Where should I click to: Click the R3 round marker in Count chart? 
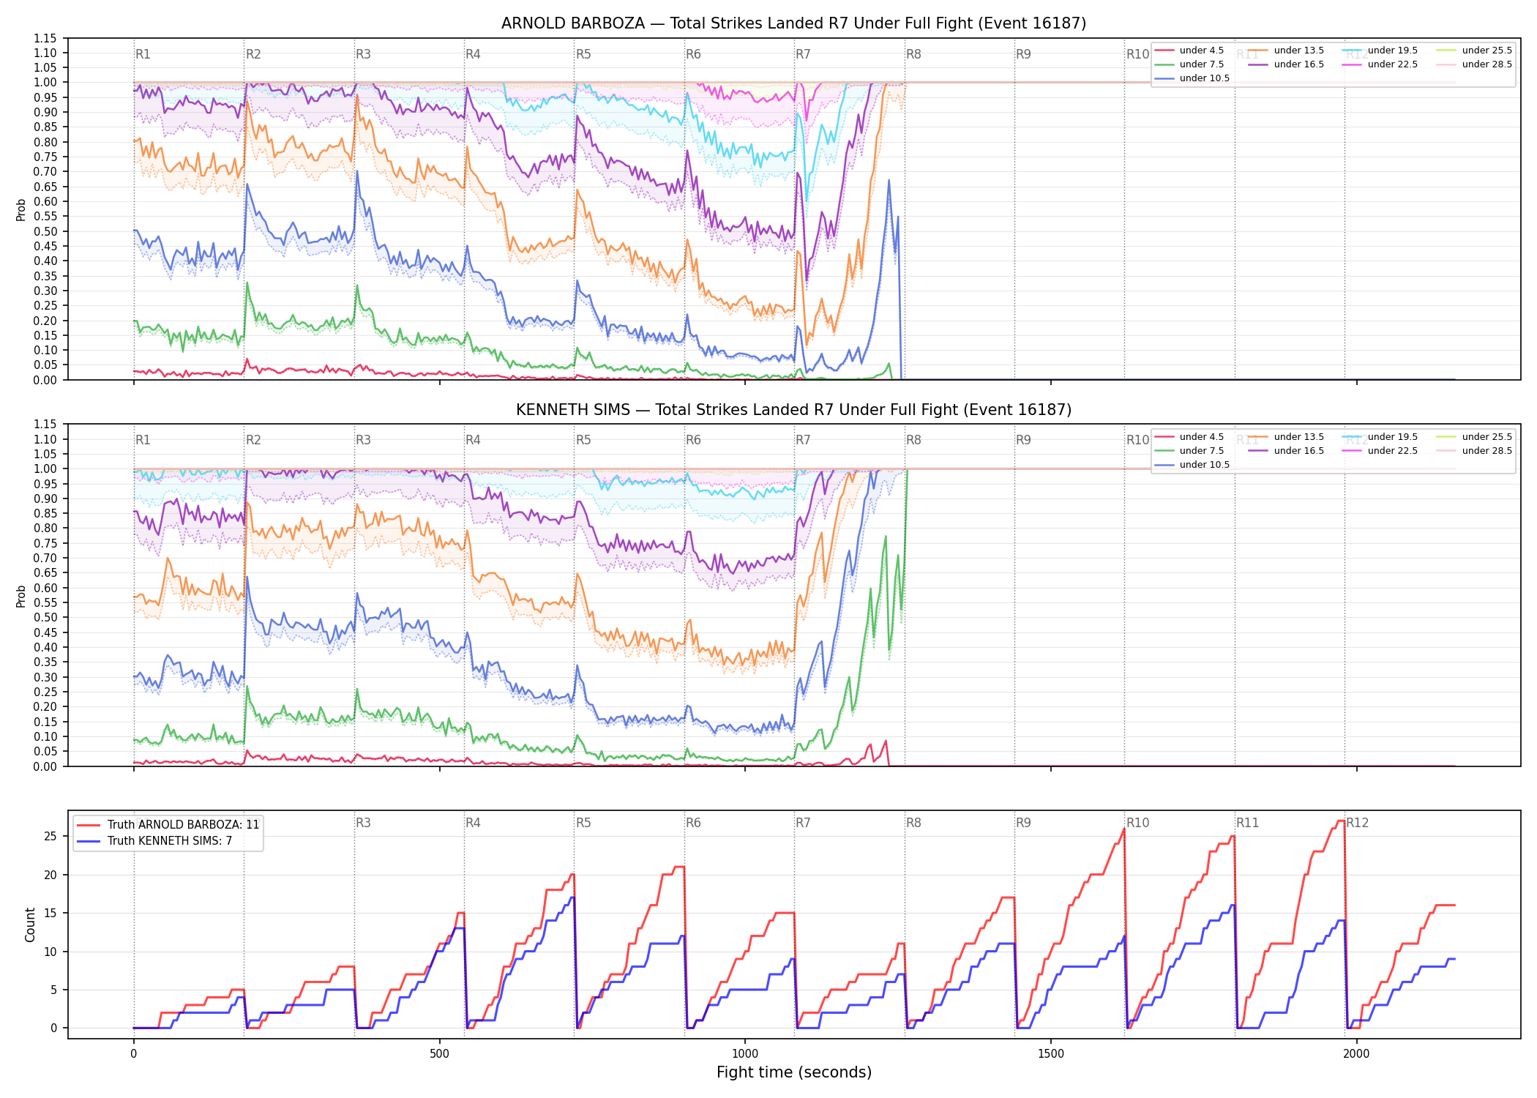363,823
